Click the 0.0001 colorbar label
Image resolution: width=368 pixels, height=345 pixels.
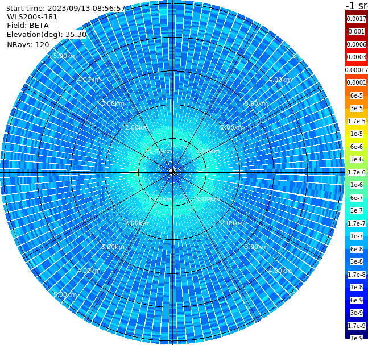pos(357,82)
